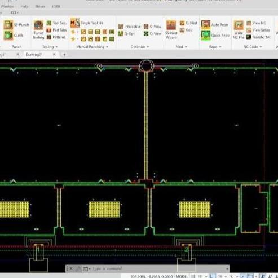Open the Striker menu
The image size is (278, 278).
tap(40, 6)
